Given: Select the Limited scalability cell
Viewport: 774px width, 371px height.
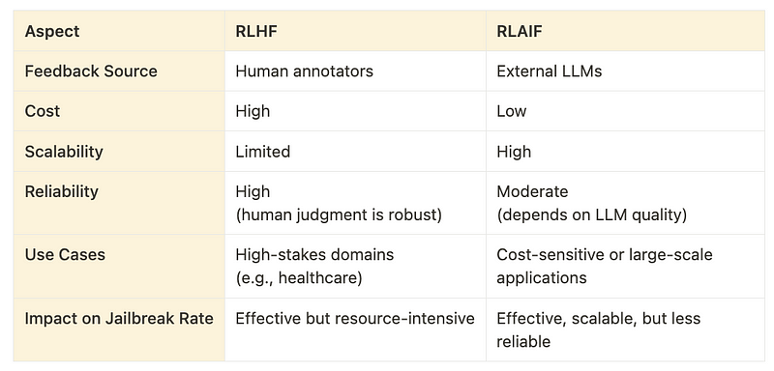Looking at the screenshot, I should (x=262, y=152).
